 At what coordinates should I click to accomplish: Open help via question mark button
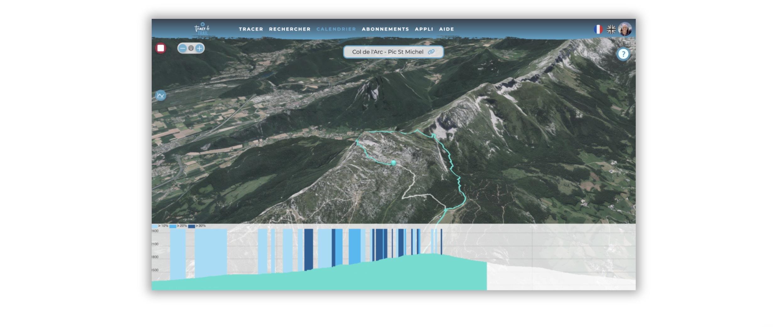click(623, 54)
